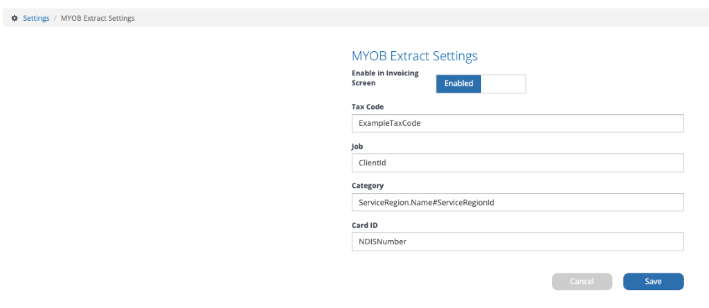Focus the Category field with ServiceRegion.Name#ServiceRegionId
This screenshot has height=308, width=709.
pos(518,202)
